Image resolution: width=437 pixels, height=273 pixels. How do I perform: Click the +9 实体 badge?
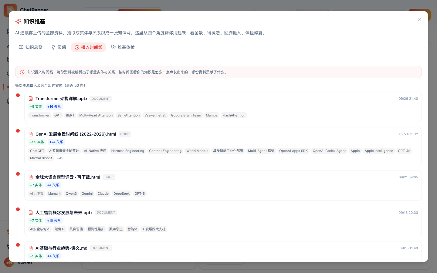pyautogui.click(x=36, y=106)
